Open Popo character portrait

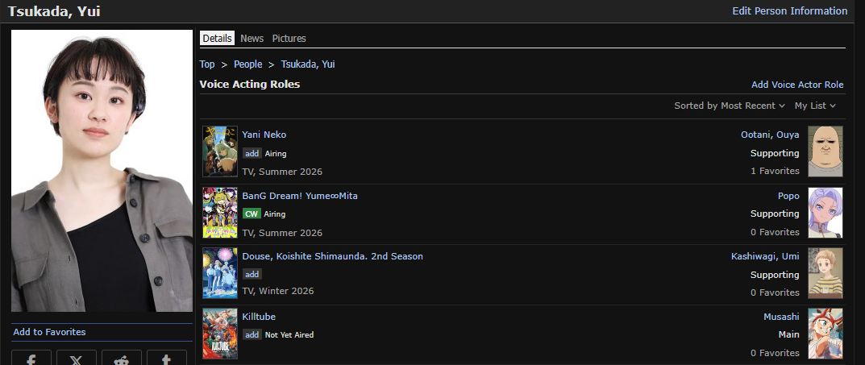[825, 212]
